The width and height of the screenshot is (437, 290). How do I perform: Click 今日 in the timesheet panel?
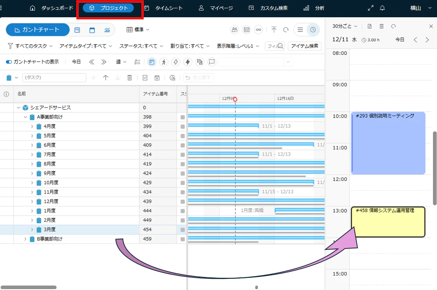pos(399,40)
